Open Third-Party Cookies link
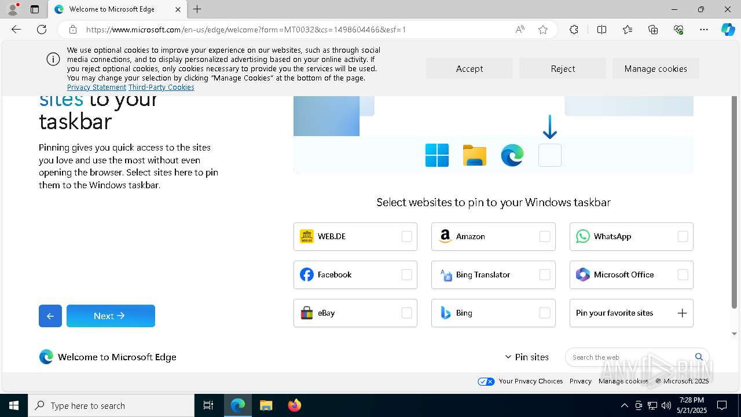Screen dimensions: 741x417 tap(162, 87)
